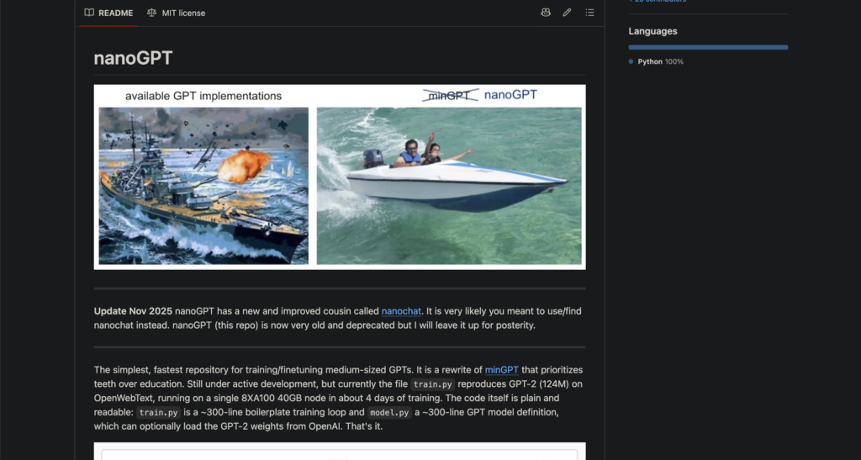Click the scales icon beside MIT license
This screenshot has width=861, height=460.
(x=151, y=13)
